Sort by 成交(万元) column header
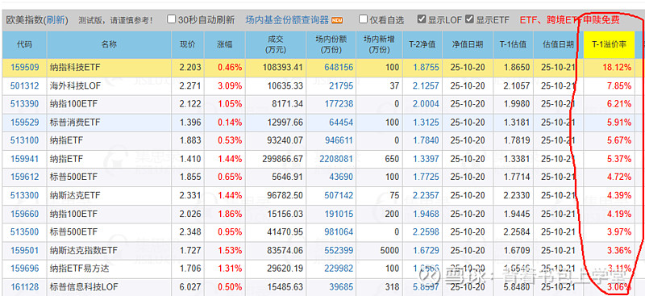 tap(276, 44)
